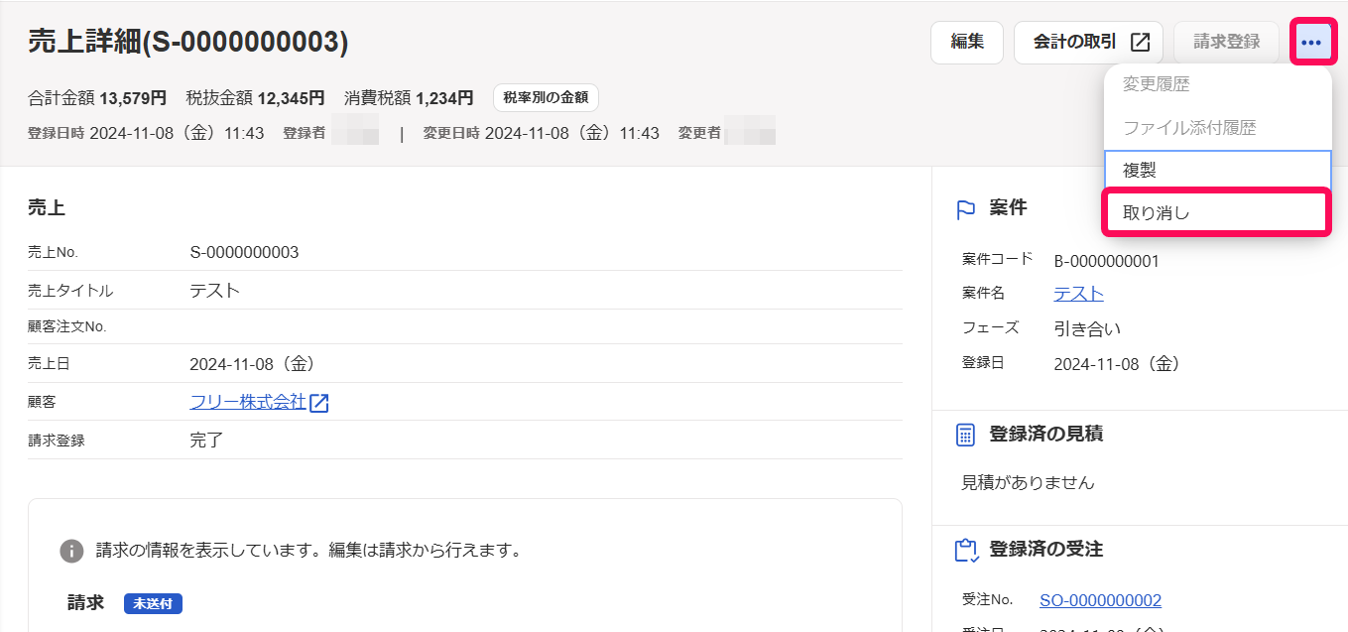The height and width of the screenshot is (632, 1348).
Task: Click the total amount 13,579円
Action: point(132,98)
